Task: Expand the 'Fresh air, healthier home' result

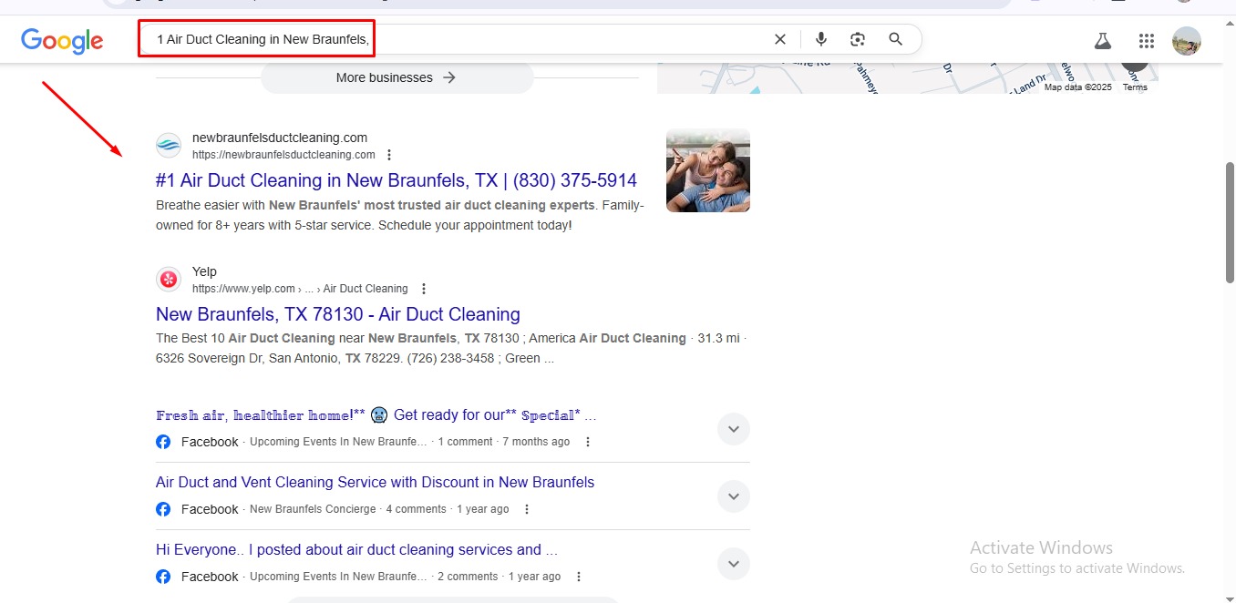Action: point(733,429)
